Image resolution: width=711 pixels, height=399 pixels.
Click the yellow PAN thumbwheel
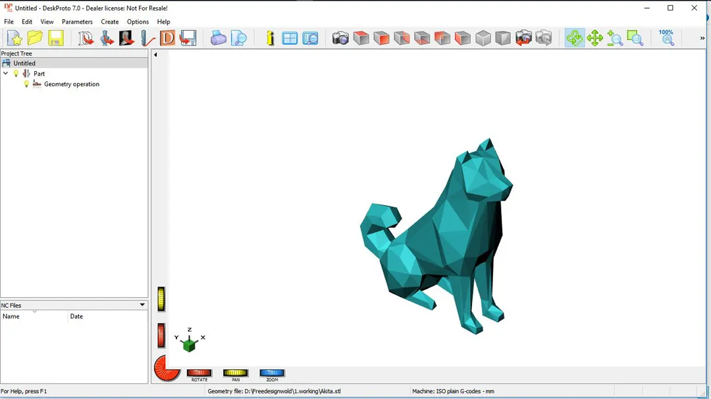click(x=235, y=373)
